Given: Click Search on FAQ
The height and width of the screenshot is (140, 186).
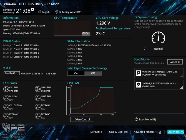Looking at the screenshot, I should point(176,132).
